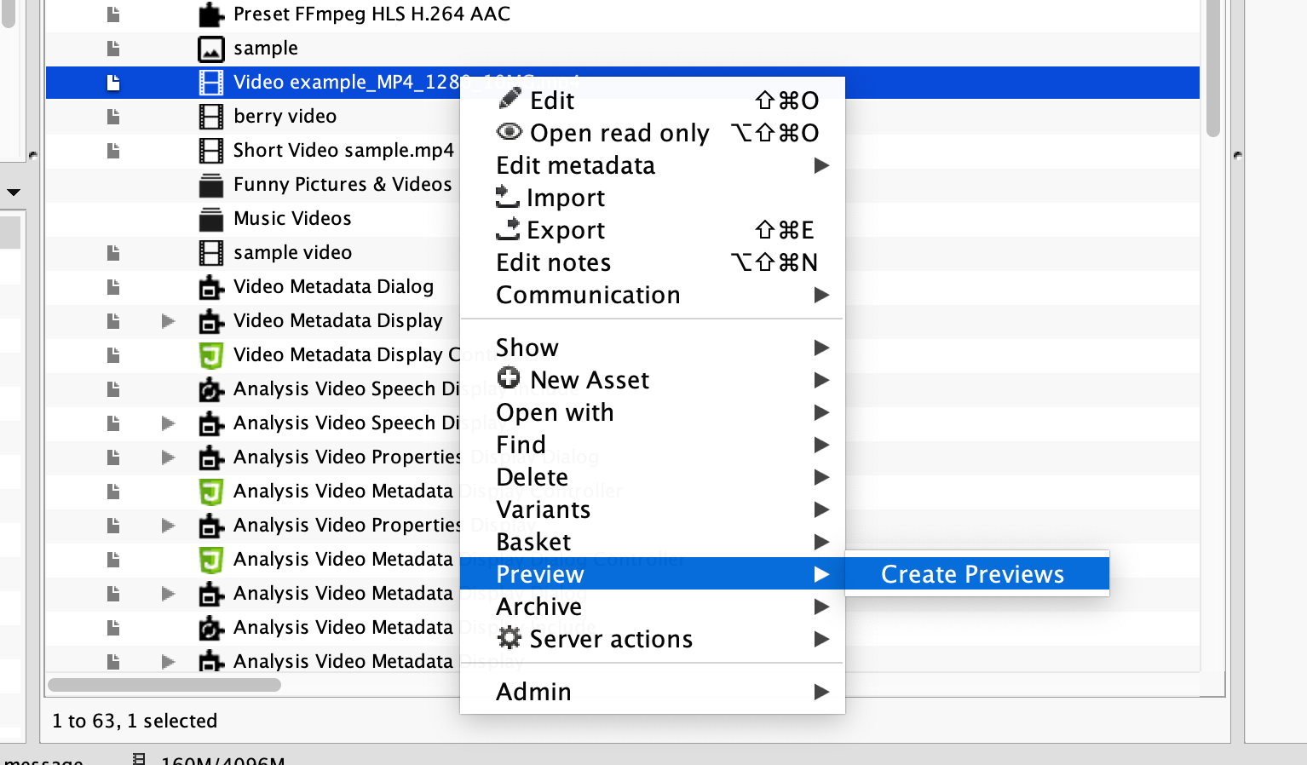This screenshot has width=1307, height=765.
Task: Open the Admin menu entry
Action: tap(533, 691)
